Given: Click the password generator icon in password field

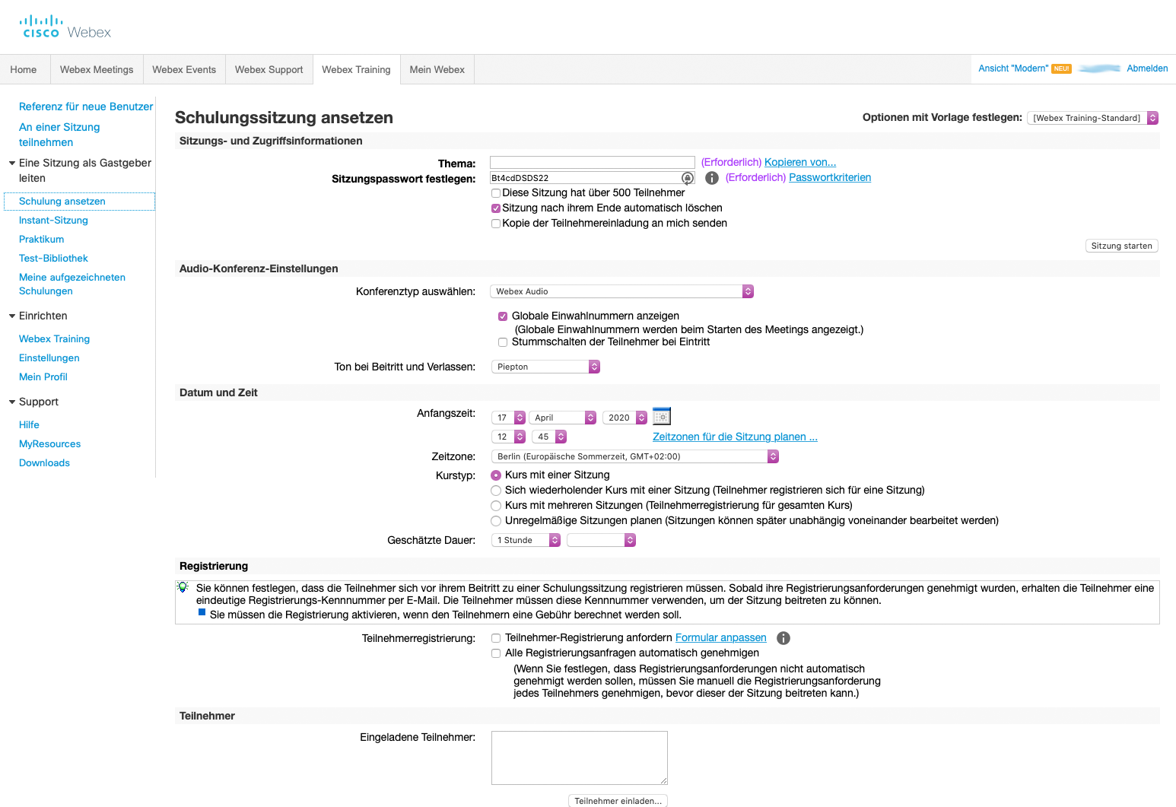Looking at the screenshot, I should tap(687, 178).
